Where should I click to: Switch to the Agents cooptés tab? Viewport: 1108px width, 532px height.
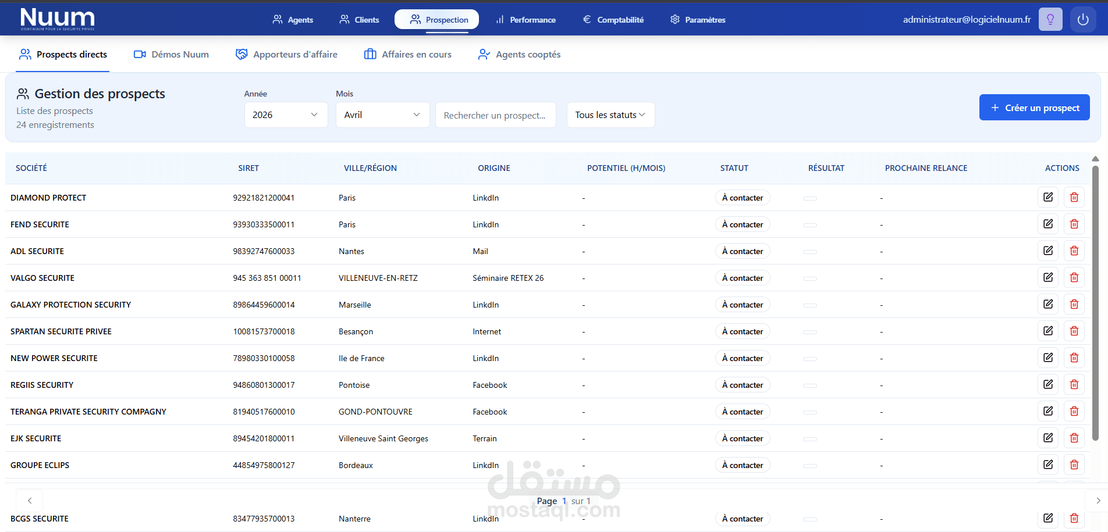click(519, 55)
